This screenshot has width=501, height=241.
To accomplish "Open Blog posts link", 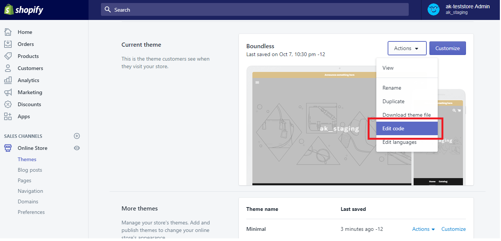I will [x=30, y=170].
